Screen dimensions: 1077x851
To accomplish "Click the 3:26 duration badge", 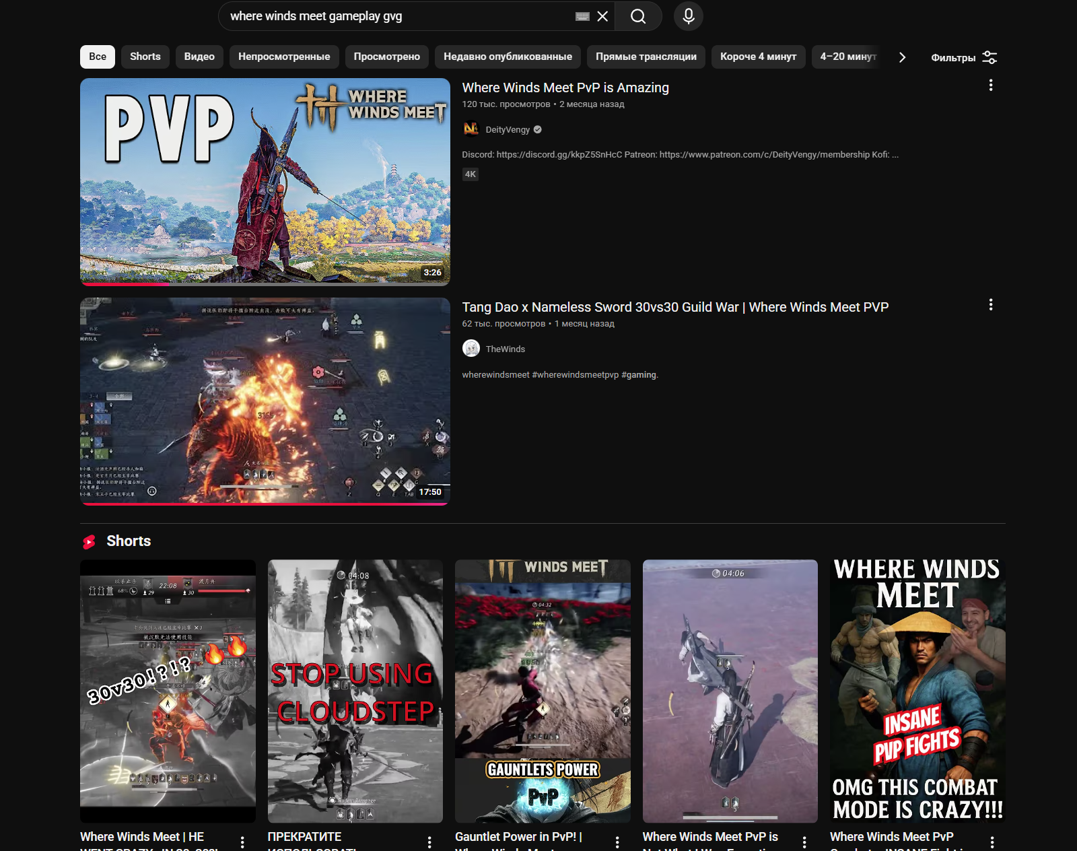I will [x=432, y=273].
